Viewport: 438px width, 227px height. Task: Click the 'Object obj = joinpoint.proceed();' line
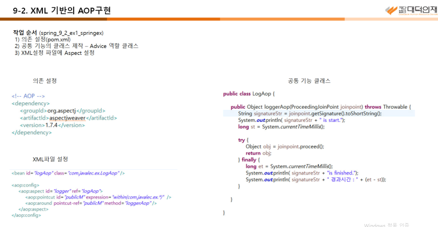pos(285,146)
